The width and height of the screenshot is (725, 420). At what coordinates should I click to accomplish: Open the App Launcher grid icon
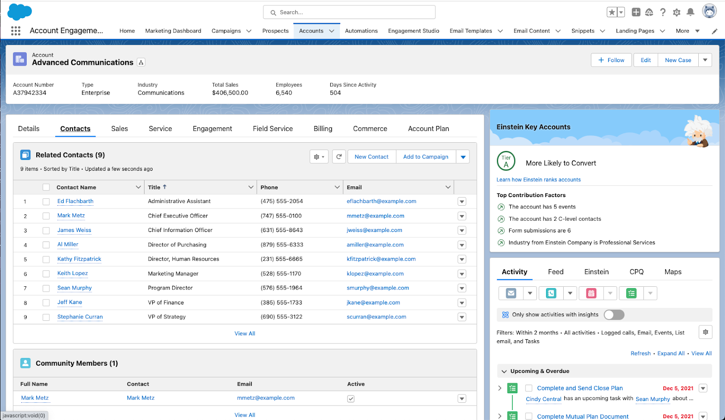click(16, 31)
